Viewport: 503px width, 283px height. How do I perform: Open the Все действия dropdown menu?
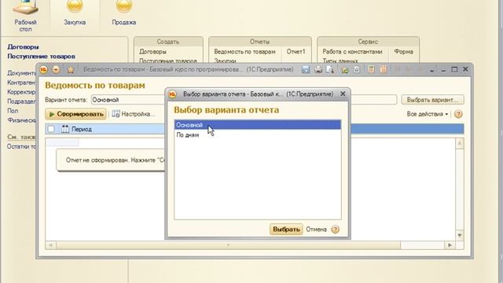pyautogui.click(x=428, y=114)
